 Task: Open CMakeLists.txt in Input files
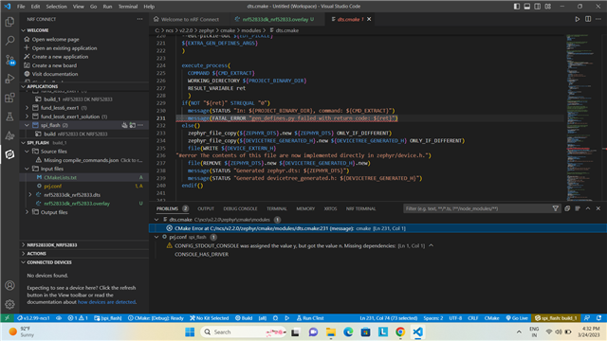pyautogui.click(x=60, y=177)
